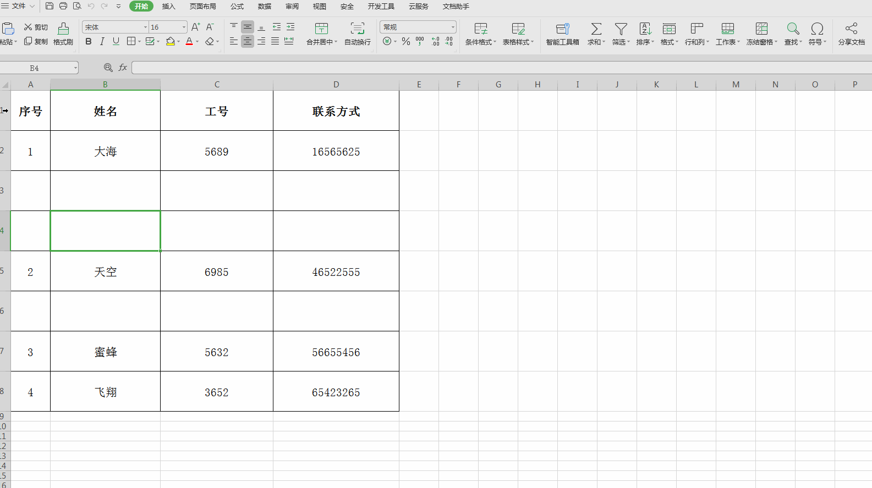Apply the thousands separator style
This screenshot has height=488, width=872.
(x=420, y=41)
